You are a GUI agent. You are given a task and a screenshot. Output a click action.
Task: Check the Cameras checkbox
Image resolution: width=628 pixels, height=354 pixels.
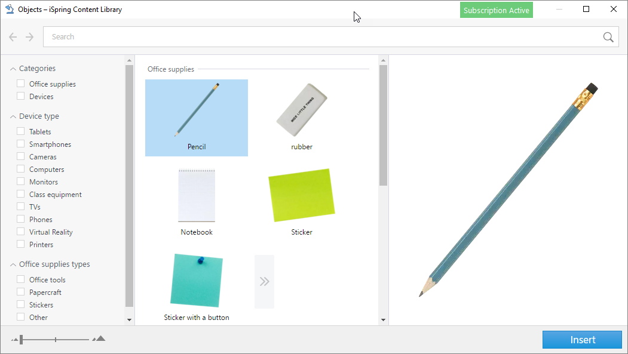[x=20, y=156]
